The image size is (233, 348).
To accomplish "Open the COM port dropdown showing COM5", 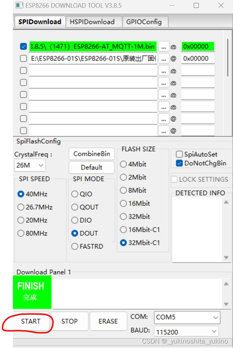I will pos(187,317).
